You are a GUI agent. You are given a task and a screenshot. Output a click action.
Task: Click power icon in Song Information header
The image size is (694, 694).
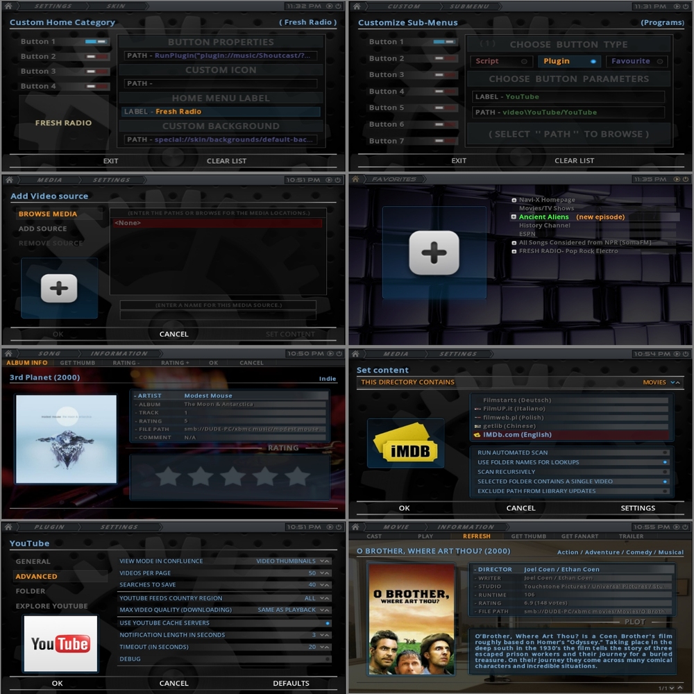339,353
